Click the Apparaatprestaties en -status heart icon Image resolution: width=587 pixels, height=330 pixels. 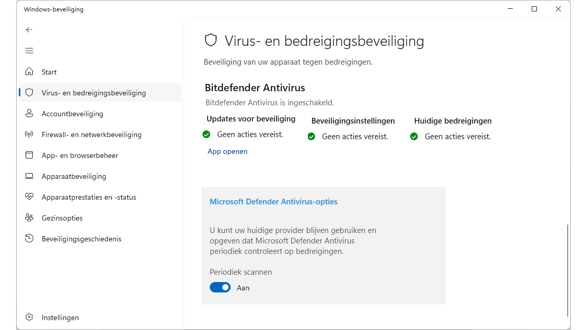pyautogui.click(x=29, y=197)
